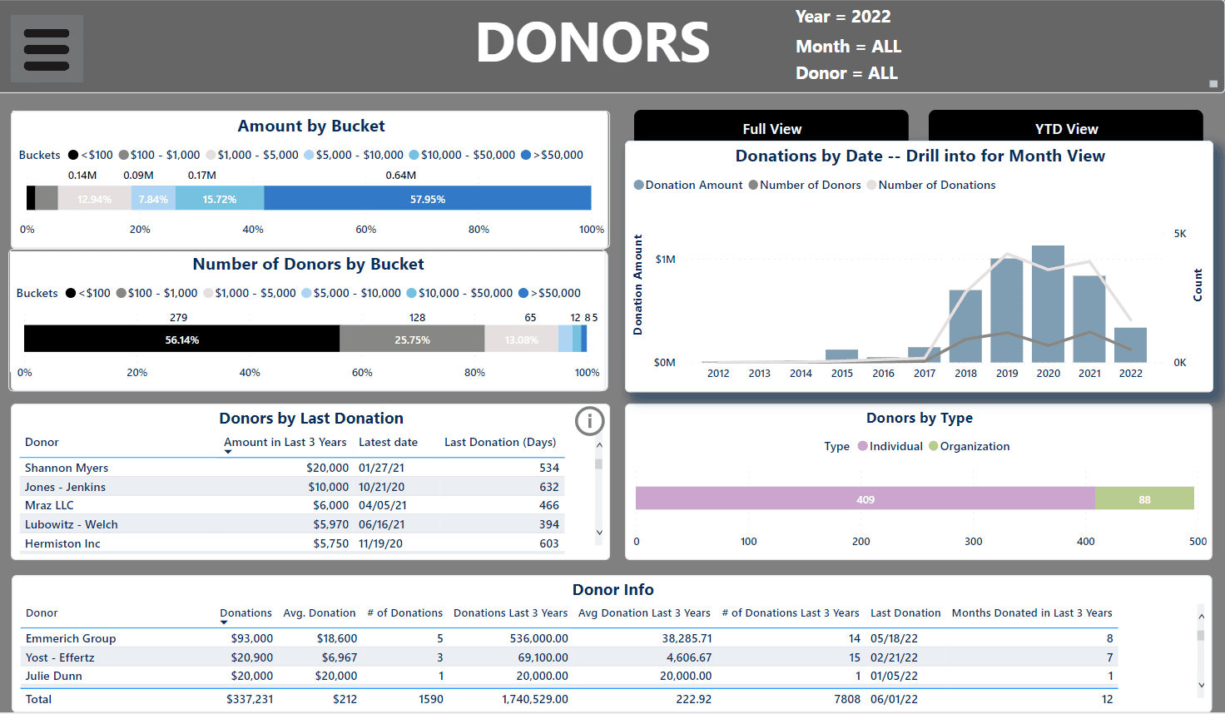Click the 2019 bar in Donations by Date
Image resolution: width=1225 pixels, height=714 pixels.
(x=1007, y=310)
